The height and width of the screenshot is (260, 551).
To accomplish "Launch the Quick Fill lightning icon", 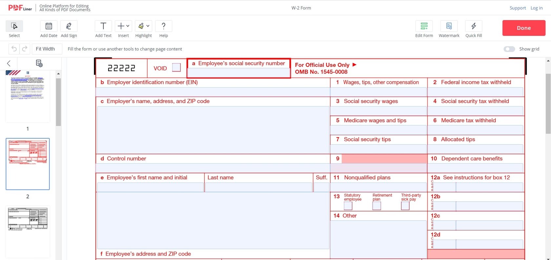I will click(474, 26).
